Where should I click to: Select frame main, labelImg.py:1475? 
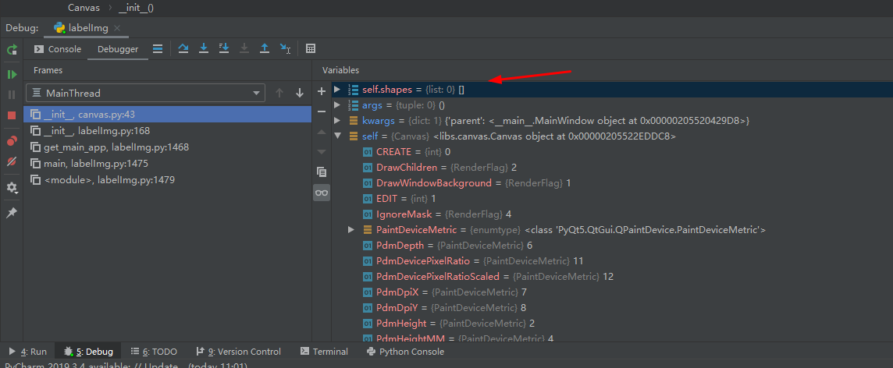pyautogui.click(x=167, y=163)
